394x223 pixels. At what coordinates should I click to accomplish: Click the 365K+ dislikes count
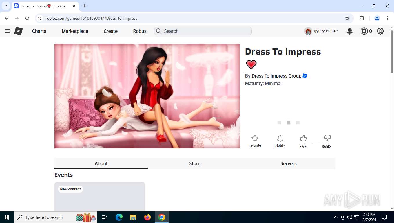326,147
